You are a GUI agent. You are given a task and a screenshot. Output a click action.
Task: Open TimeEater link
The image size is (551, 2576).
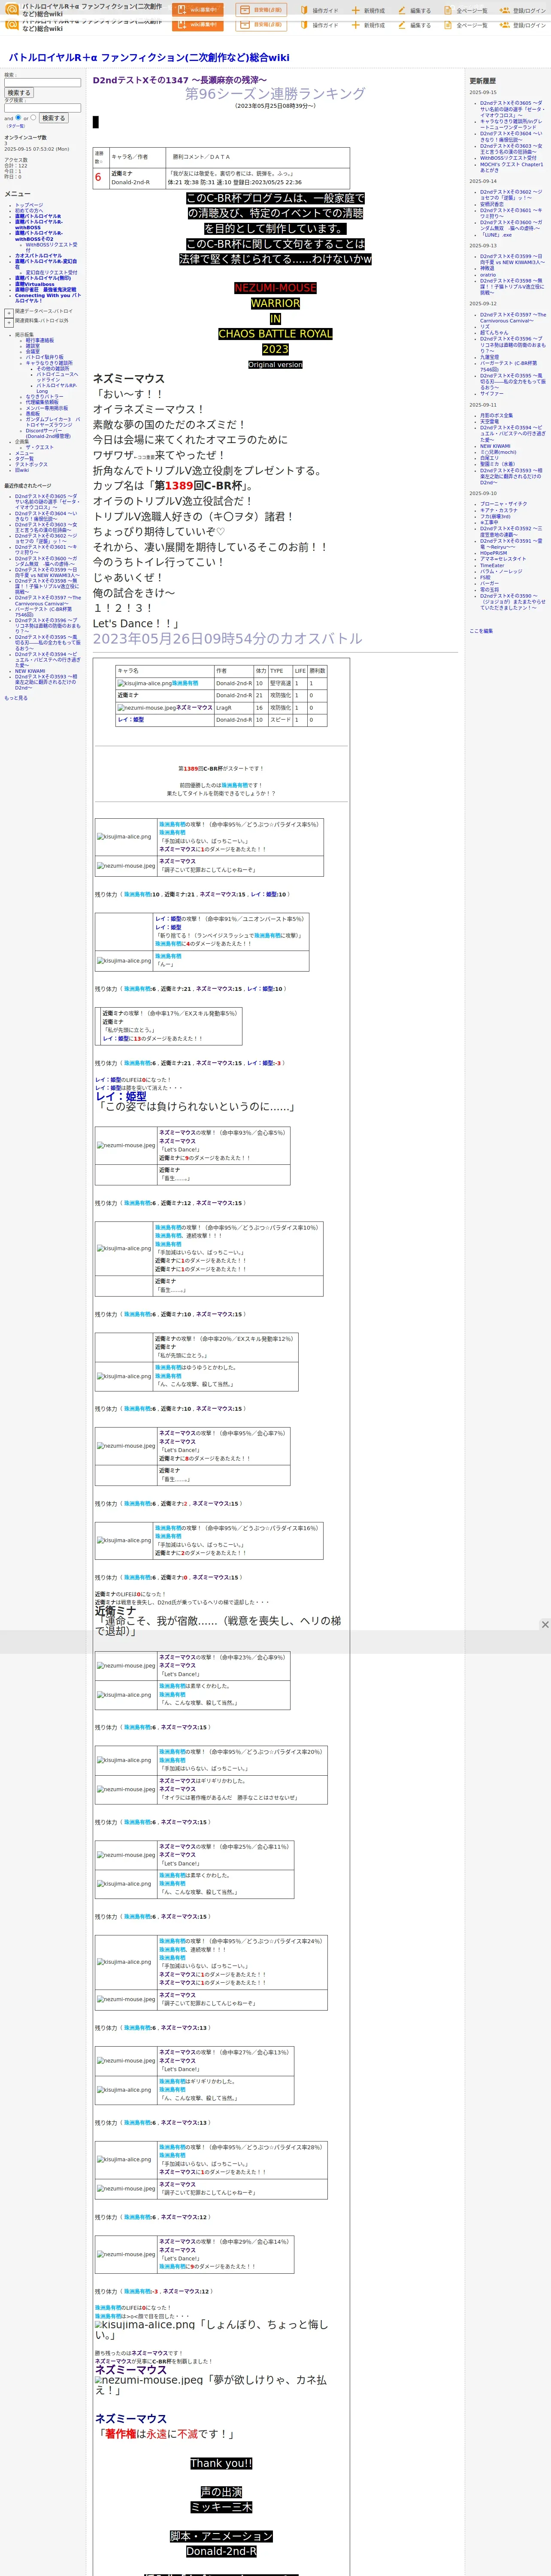click(x=492, y=565)
